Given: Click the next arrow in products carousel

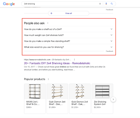Looking at the screenshot, I should (x=113, y=99).
